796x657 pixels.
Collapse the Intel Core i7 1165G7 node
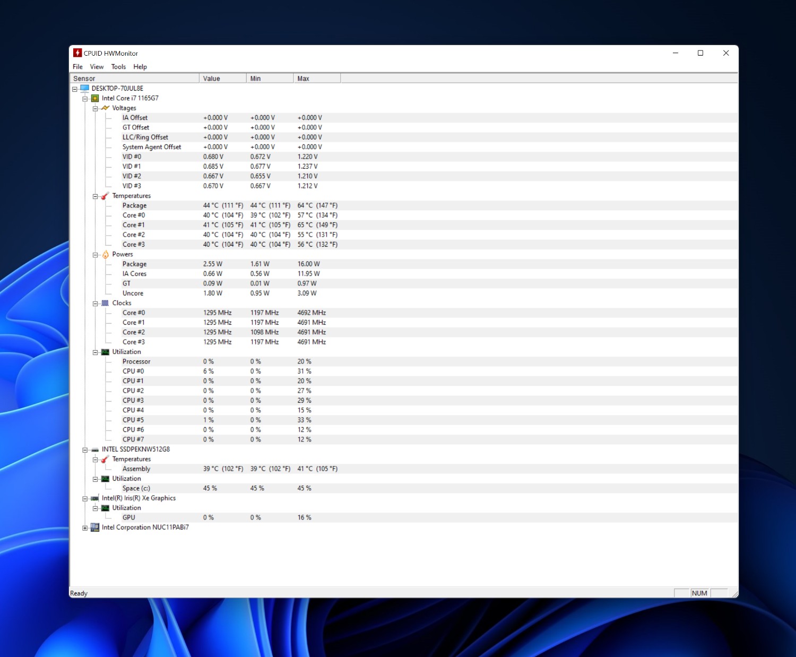[x=85, y=99]
